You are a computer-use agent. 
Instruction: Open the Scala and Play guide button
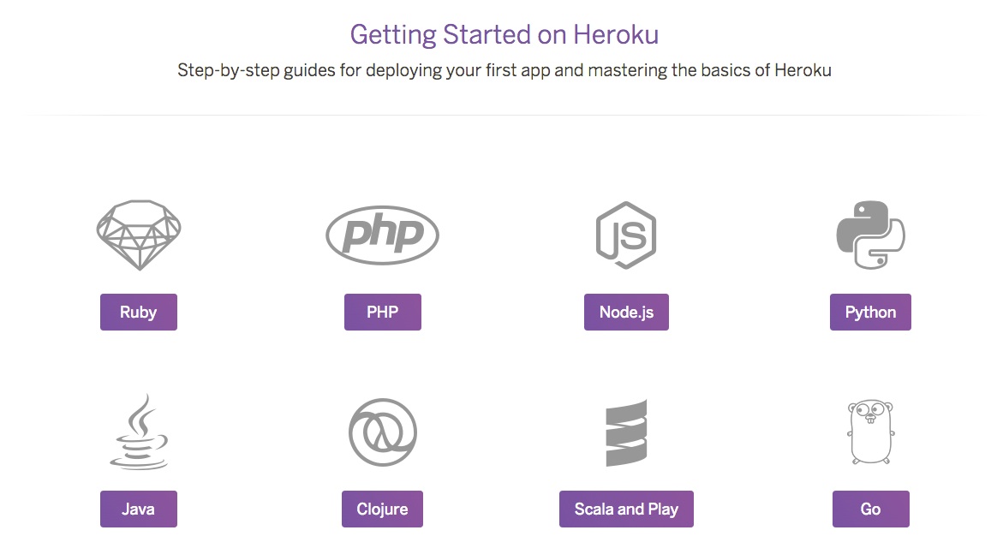tap(626, 509)
